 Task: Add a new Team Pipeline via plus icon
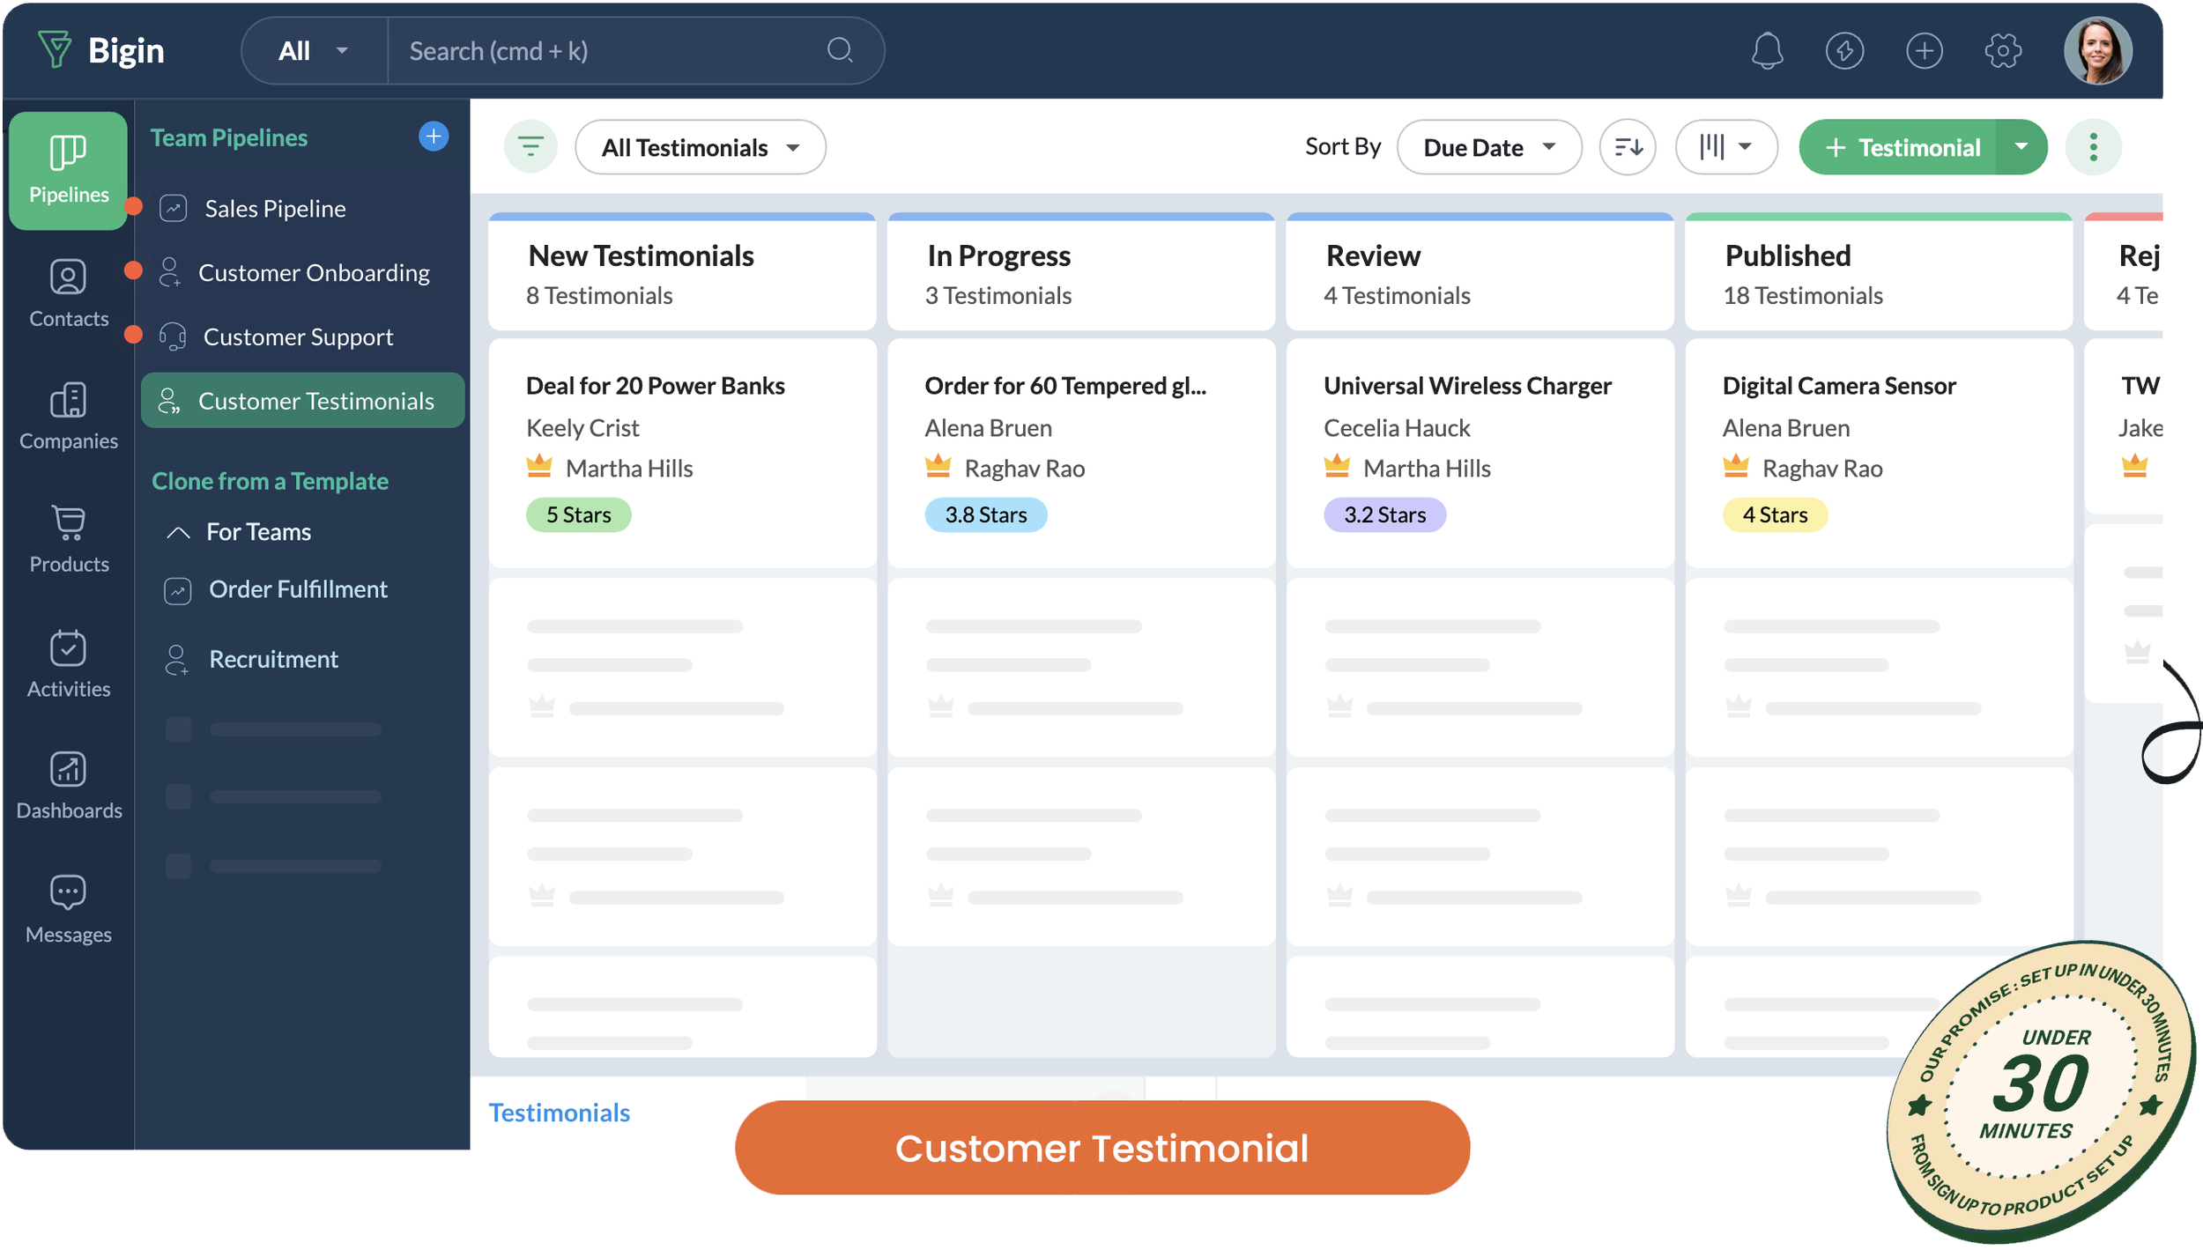tap(433, 137)
